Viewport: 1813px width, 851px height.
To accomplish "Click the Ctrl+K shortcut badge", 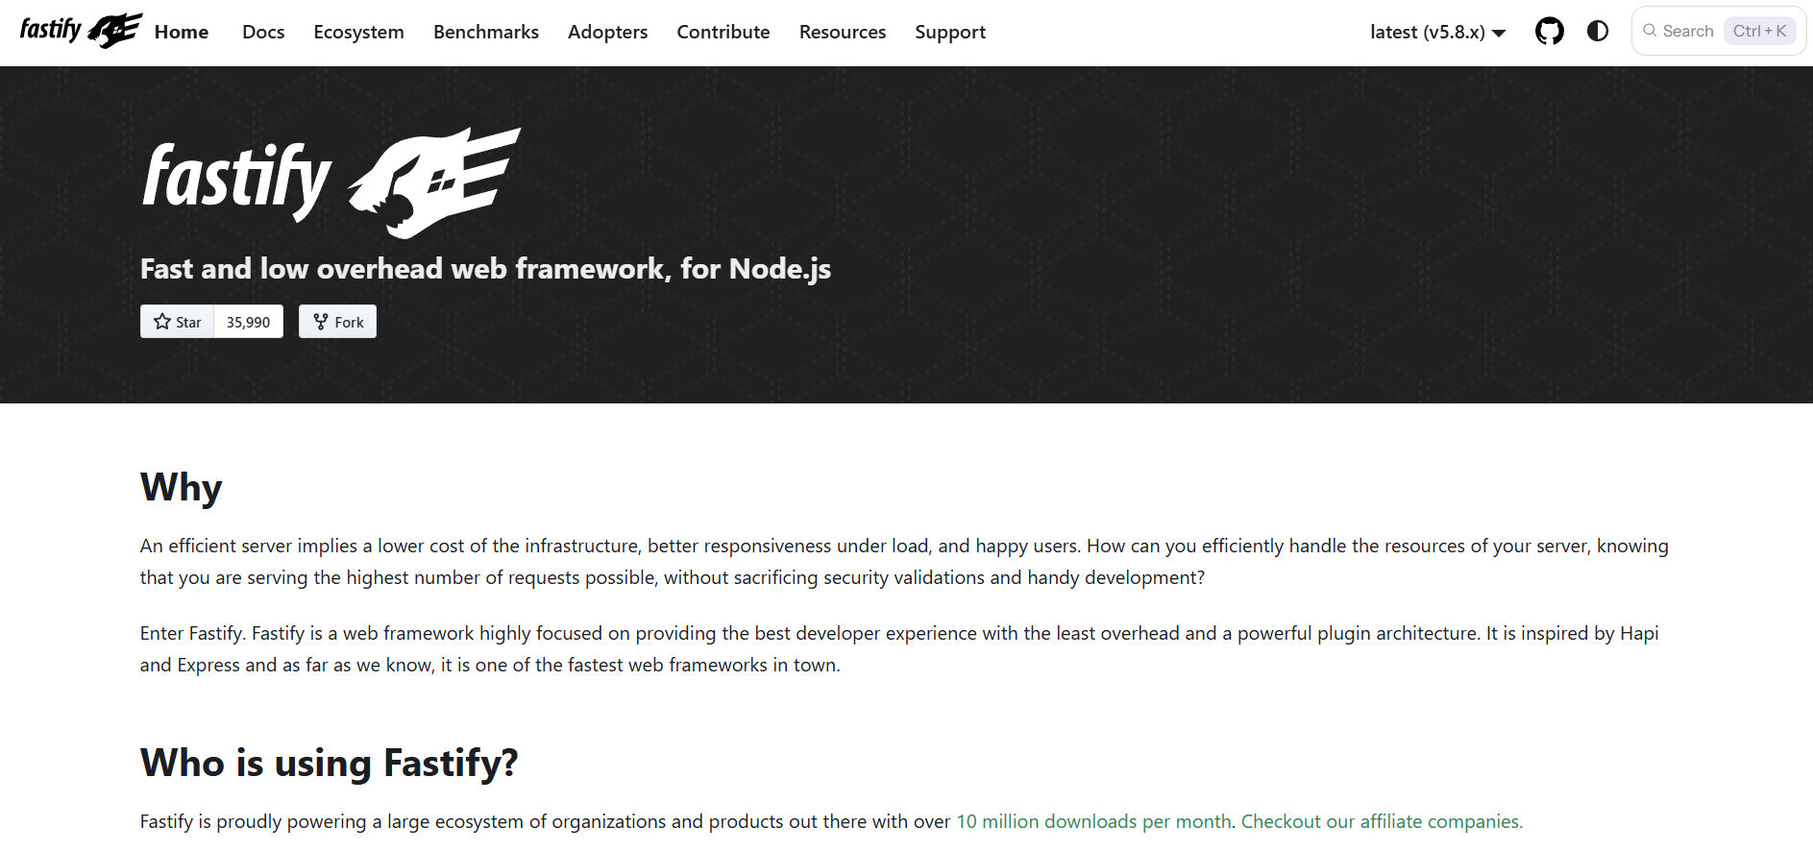I will click(1759, 32).
